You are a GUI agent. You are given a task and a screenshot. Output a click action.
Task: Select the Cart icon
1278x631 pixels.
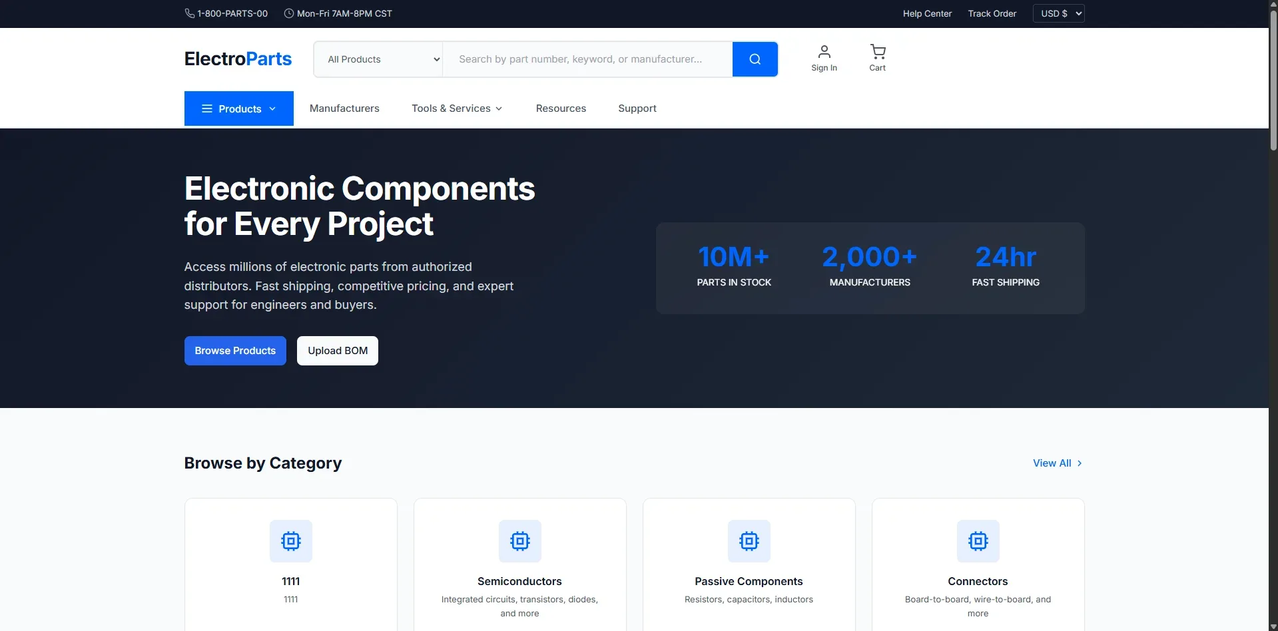coord(876,52)
